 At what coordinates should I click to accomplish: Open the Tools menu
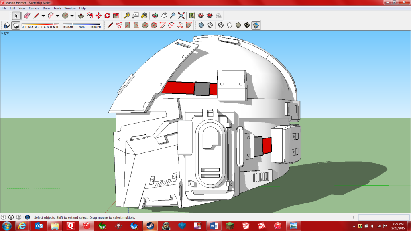57,8
